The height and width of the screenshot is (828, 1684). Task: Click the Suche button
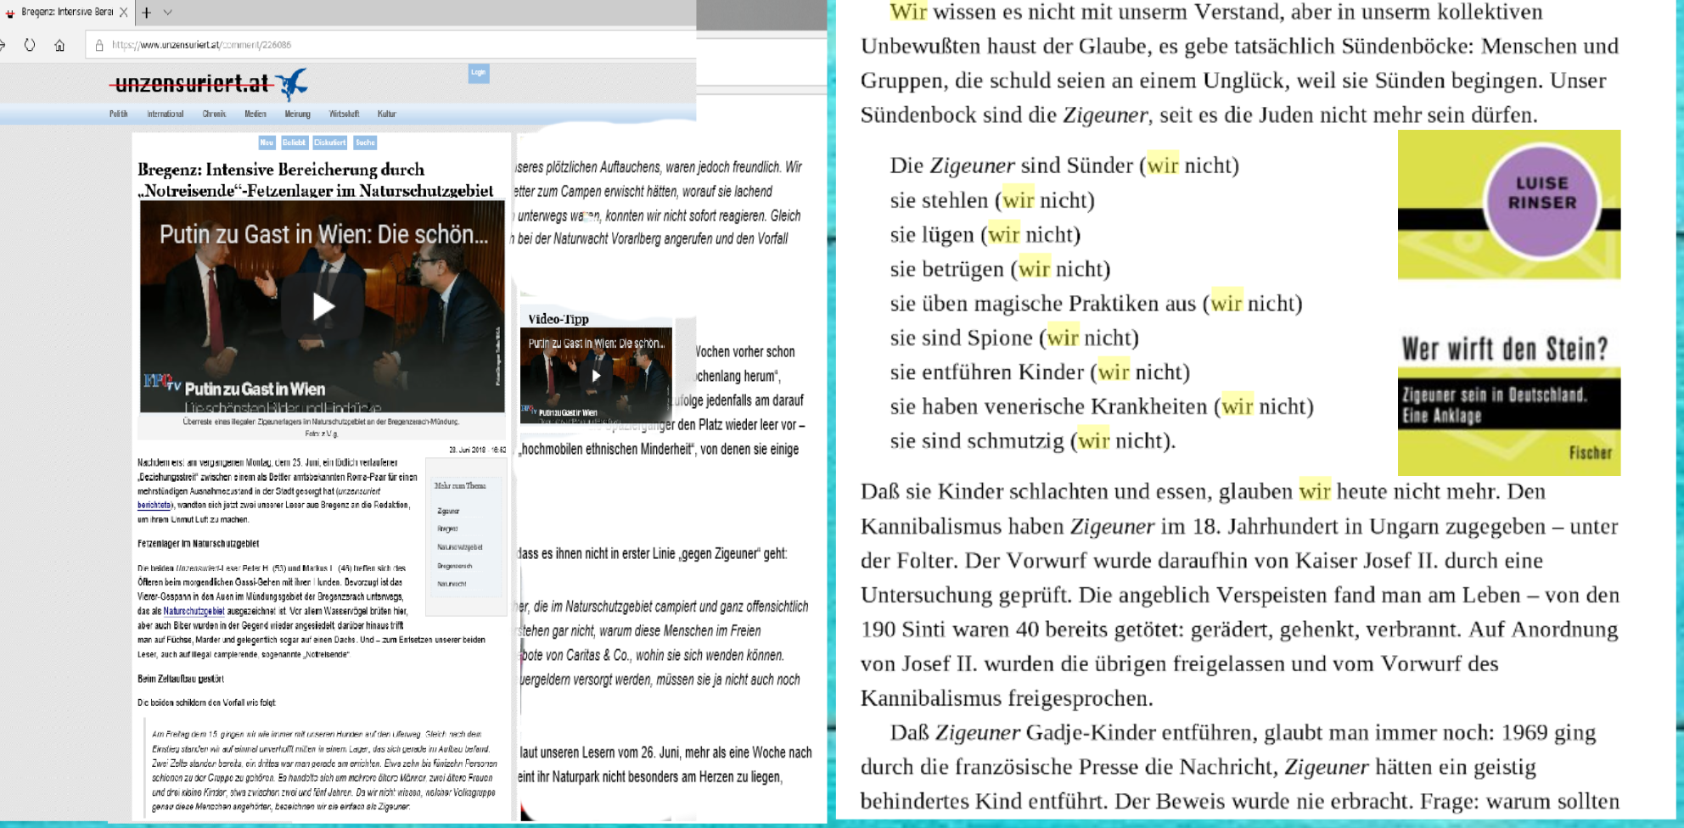click(365, 143)
